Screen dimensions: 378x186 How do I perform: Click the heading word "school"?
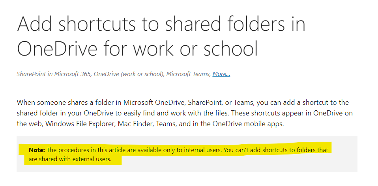(x=231, y=48)
